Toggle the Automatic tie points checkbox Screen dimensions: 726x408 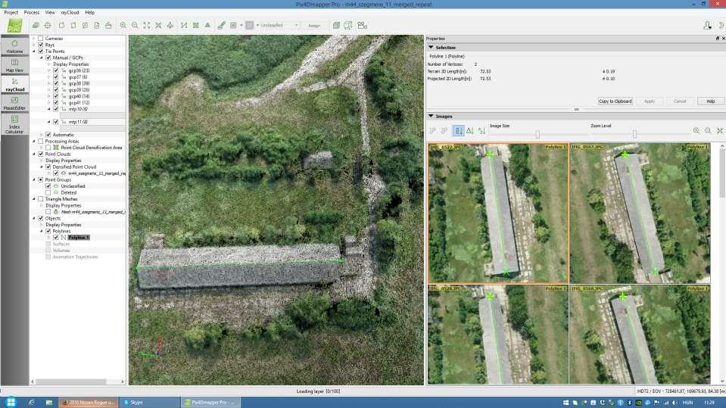(48, 135)
